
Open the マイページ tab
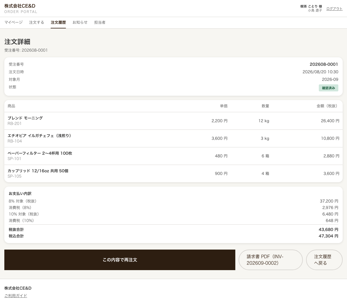14,22
